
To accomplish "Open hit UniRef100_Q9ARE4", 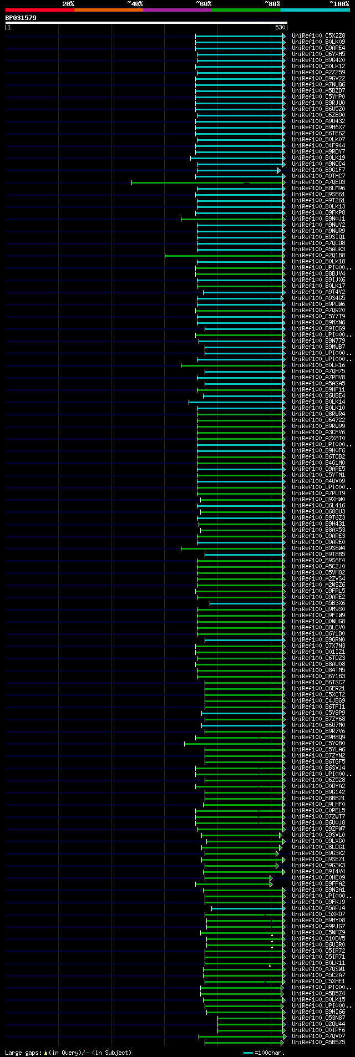I will (318, 48).
